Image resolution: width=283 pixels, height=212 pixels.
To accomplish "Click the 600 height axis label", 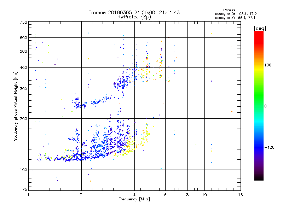I will click(23, 38).
